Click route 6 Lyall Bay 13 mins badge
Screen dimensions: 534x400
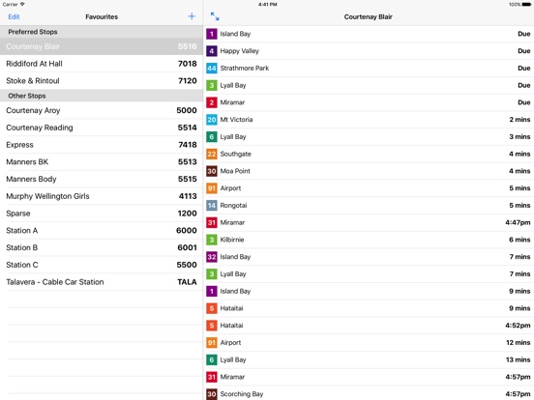tap(212, 359)
